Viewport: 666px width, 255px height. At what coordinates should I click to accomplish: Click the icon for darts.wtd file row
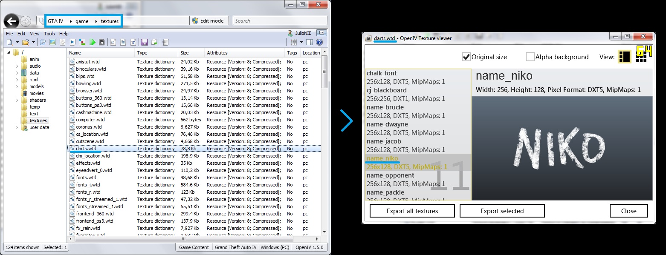click(x=72, y=149)
